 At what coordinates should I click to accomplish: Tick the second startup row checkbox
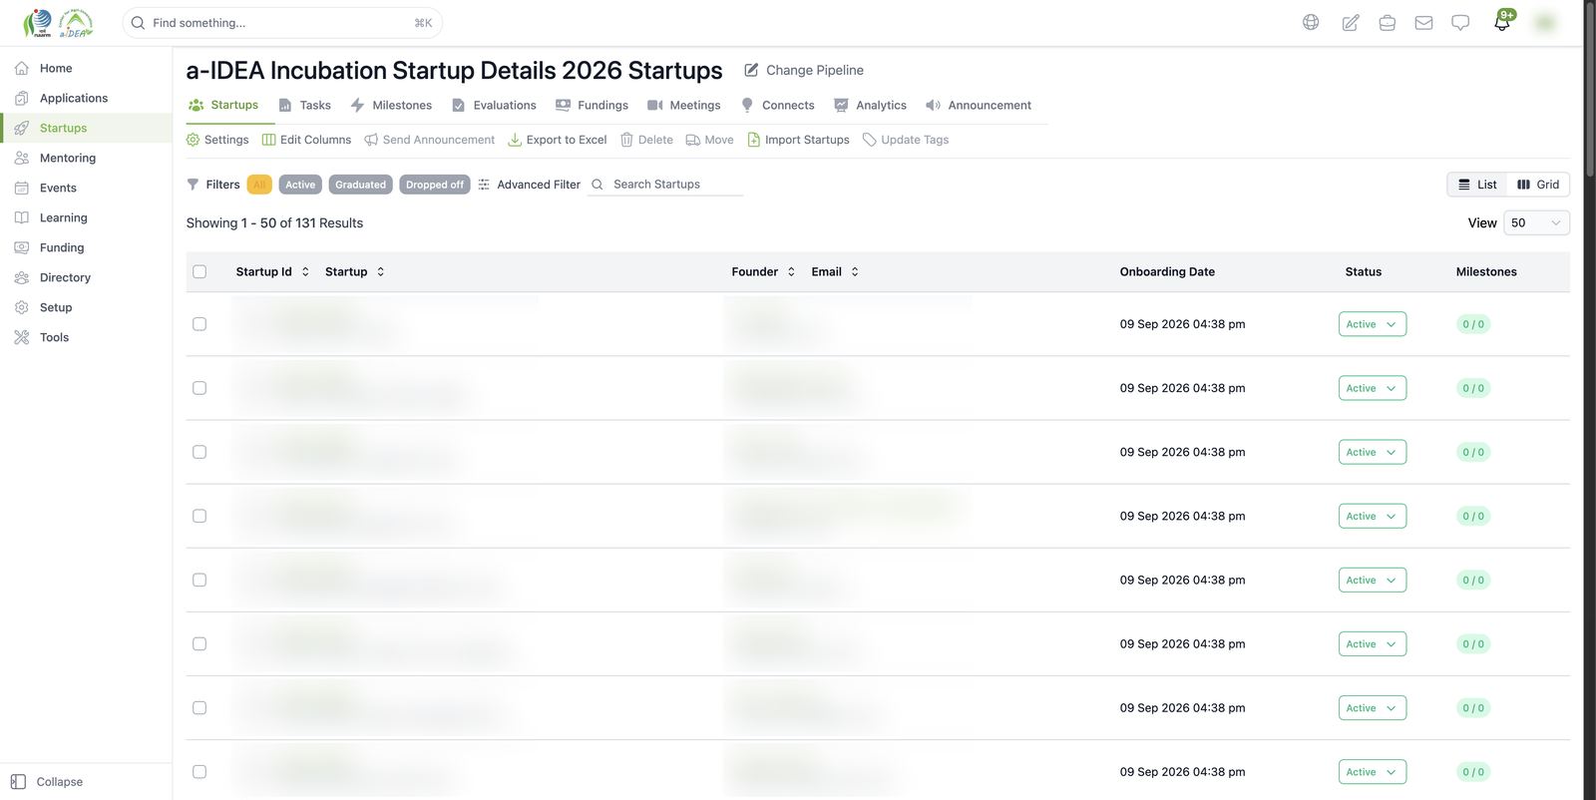(199, 388)
